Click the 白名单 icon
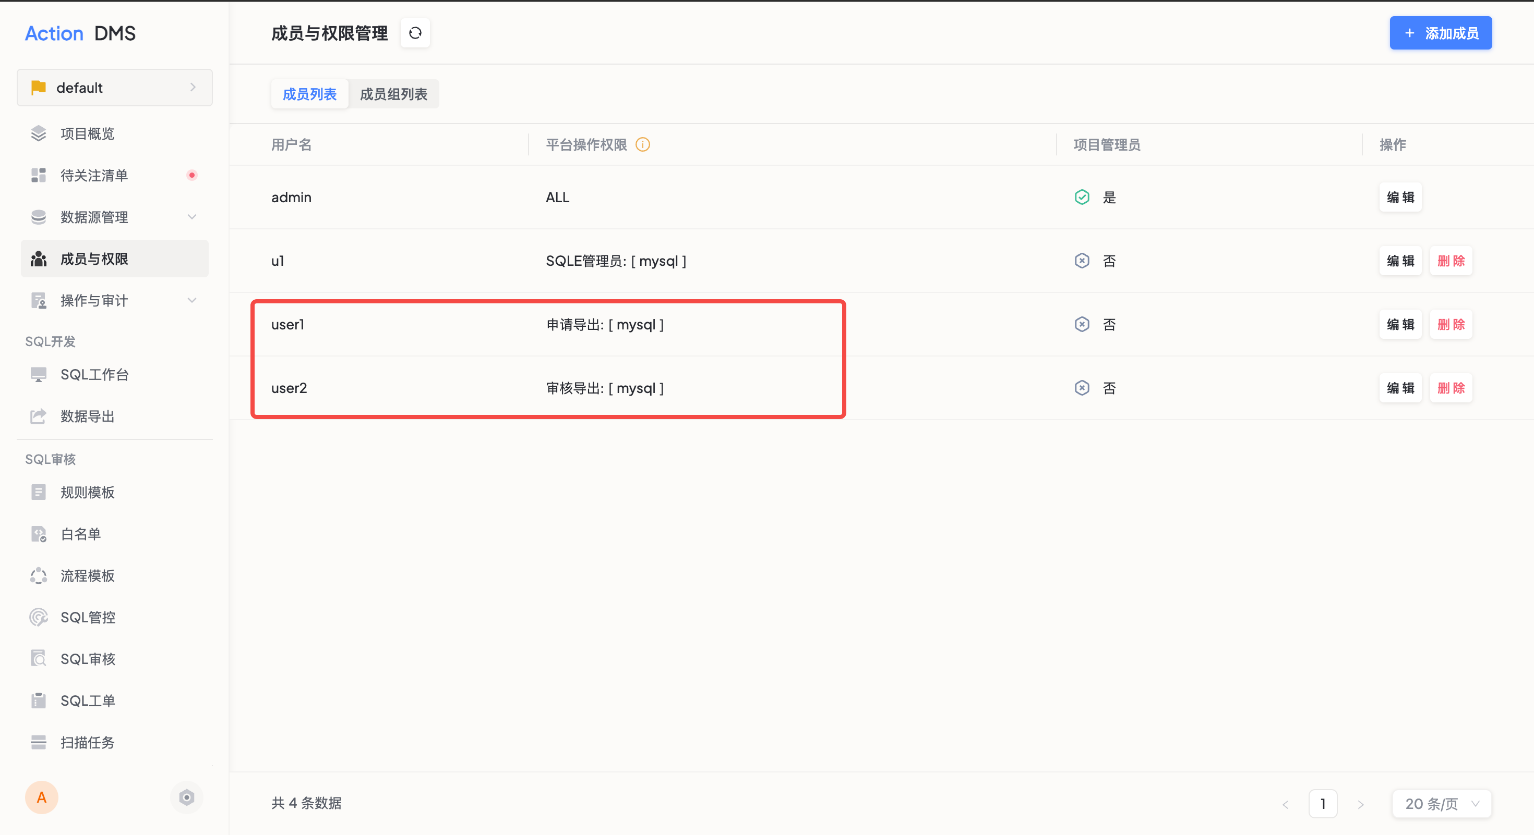 coord(39,534)
